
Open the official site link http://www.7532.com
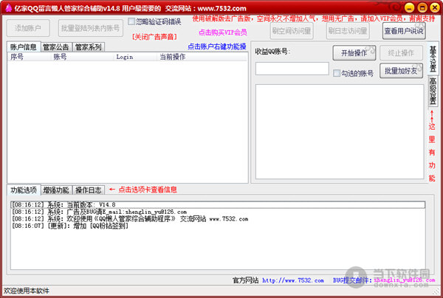pos(293,280)
